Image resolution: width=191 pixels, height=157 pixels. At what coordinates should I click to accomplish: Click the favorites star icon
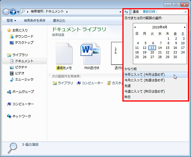(9, 30)
